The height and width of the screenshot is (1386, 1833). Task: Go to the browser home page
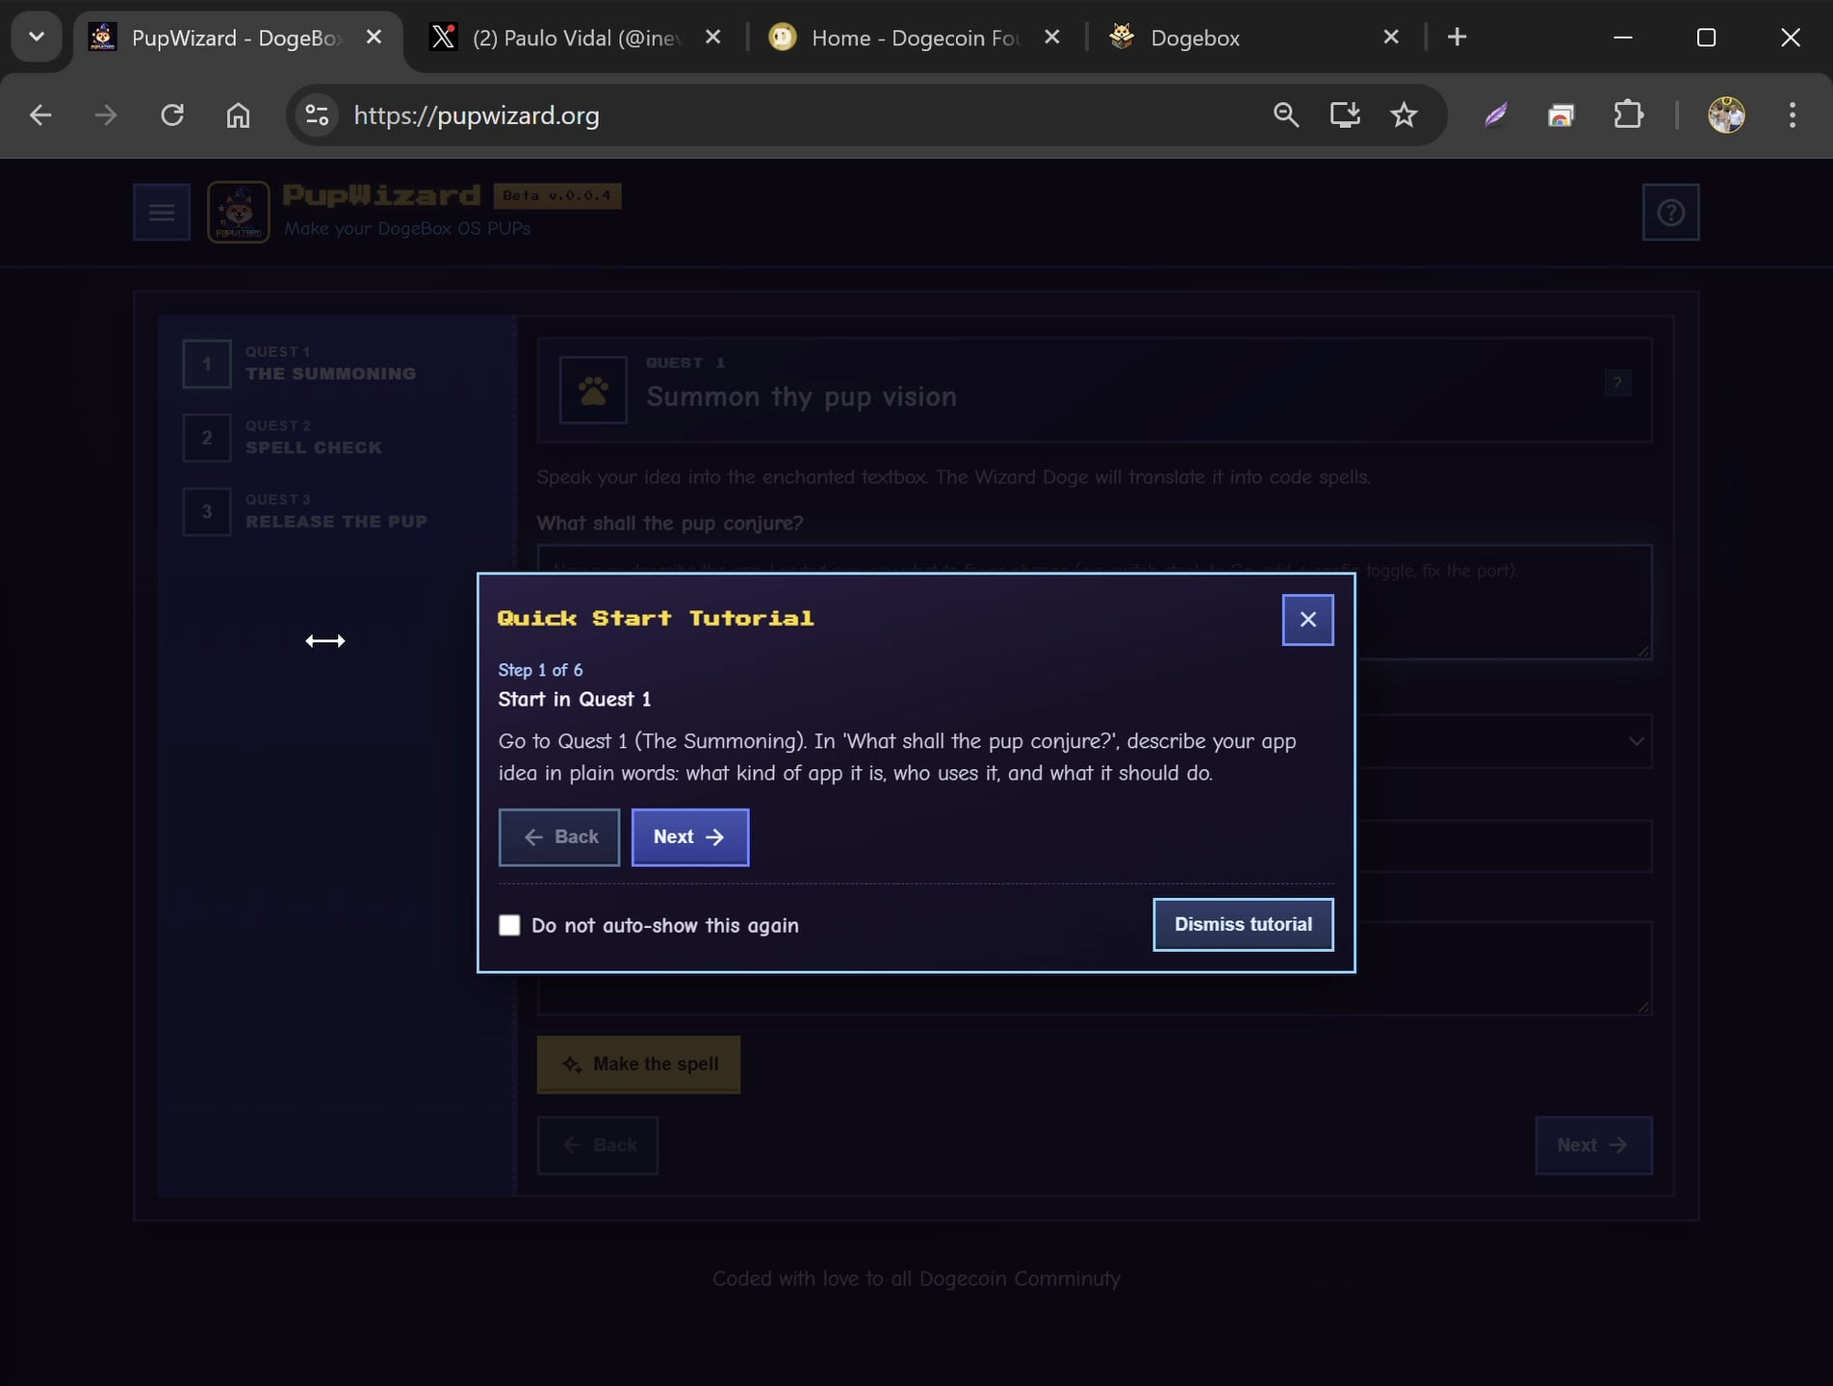[238, 115]
